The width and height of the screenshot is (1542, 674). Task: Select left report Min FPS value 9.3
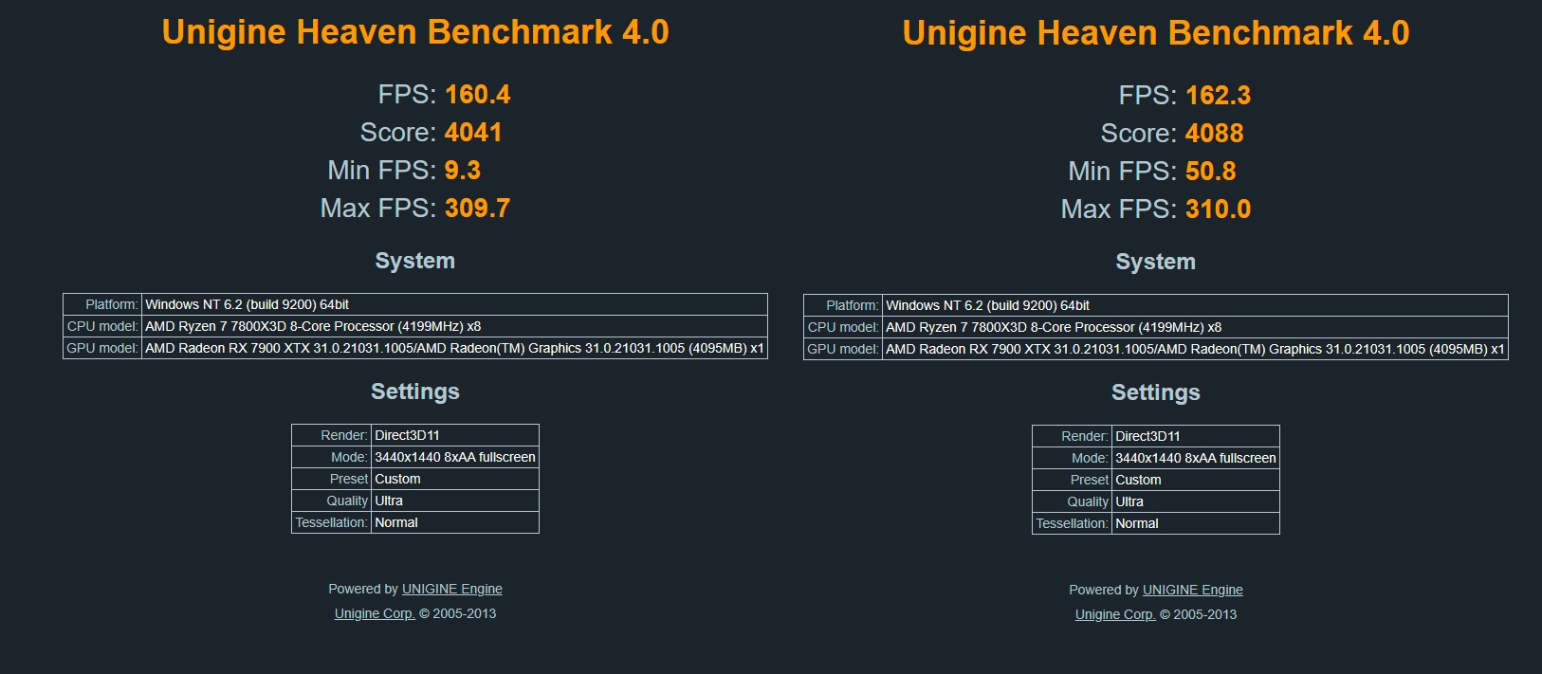(x=463, y=171)
